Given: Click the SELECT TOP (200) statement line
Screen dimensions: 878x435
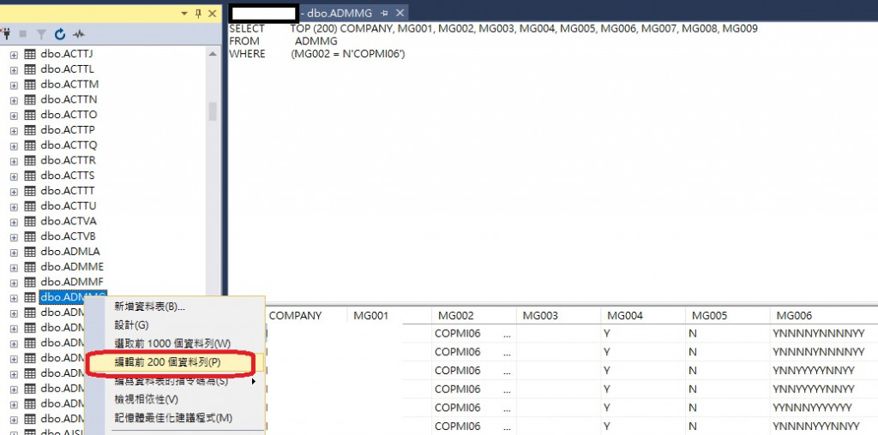Looking at the screenshot, I should point(493,28).
